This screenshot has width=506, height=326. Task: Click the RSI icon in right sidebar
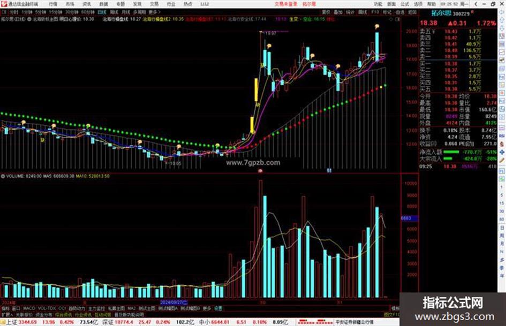click(502, 136)
